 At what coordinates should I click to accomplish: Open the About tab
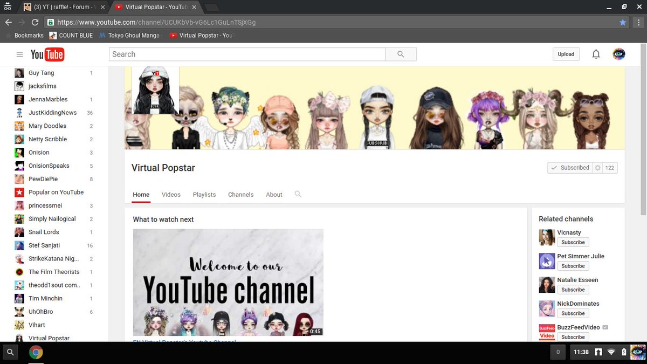click(274, 195)
